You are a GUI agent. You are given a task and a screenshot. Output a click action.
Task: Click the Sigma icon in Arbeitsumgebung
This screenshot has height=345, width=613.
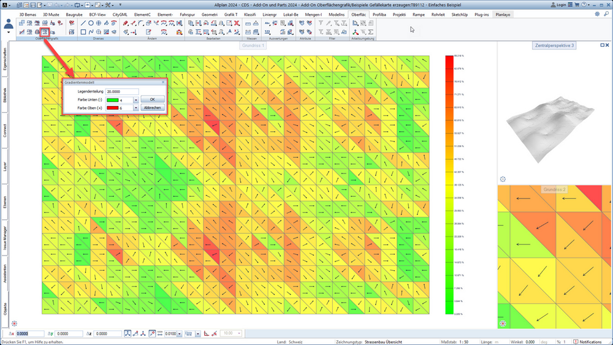pyautogui.click(x=371, y=32)
